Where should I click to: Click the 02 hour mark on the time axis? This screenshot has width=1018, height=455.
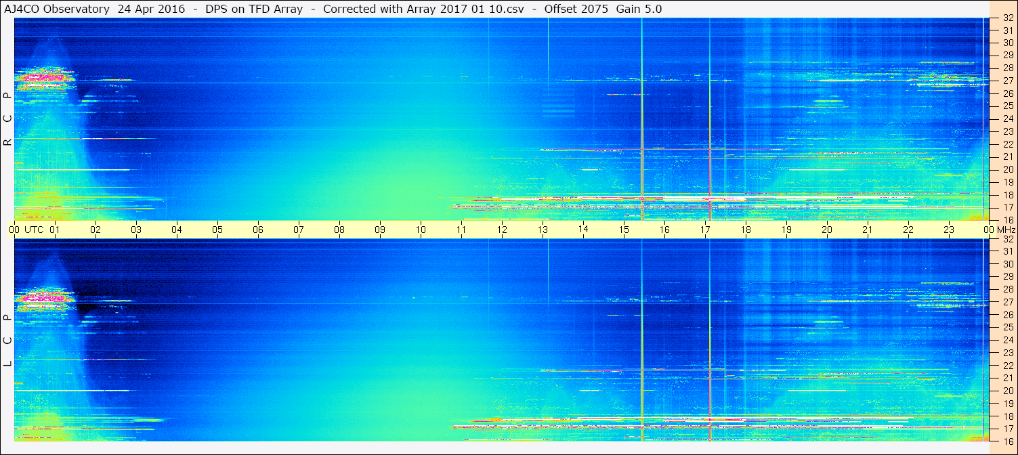tap(96, 230)
